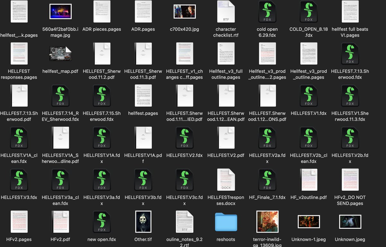Select the HELLFEST.V1A.pdf icon
Viewport: 386px width, 247px height.
pyautogui.click(x=143, y=138)
